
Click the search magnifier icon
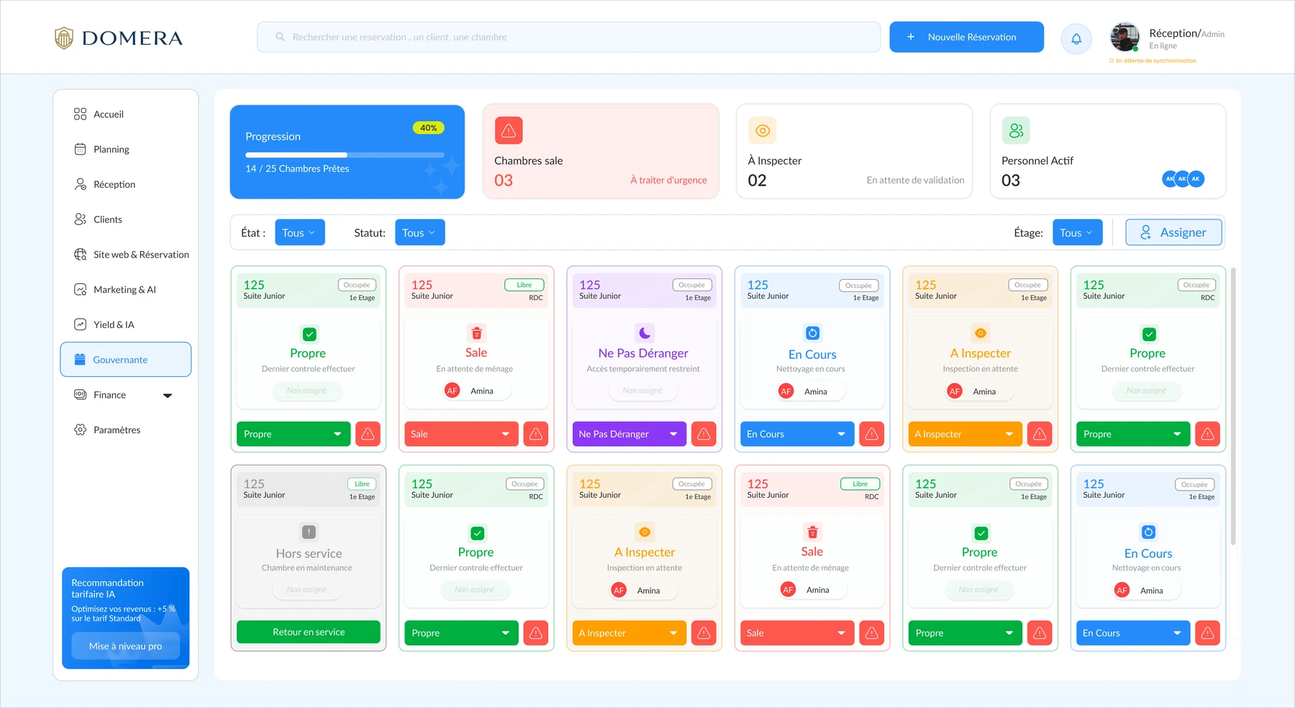pyautogui.click(x=281, y=37)
